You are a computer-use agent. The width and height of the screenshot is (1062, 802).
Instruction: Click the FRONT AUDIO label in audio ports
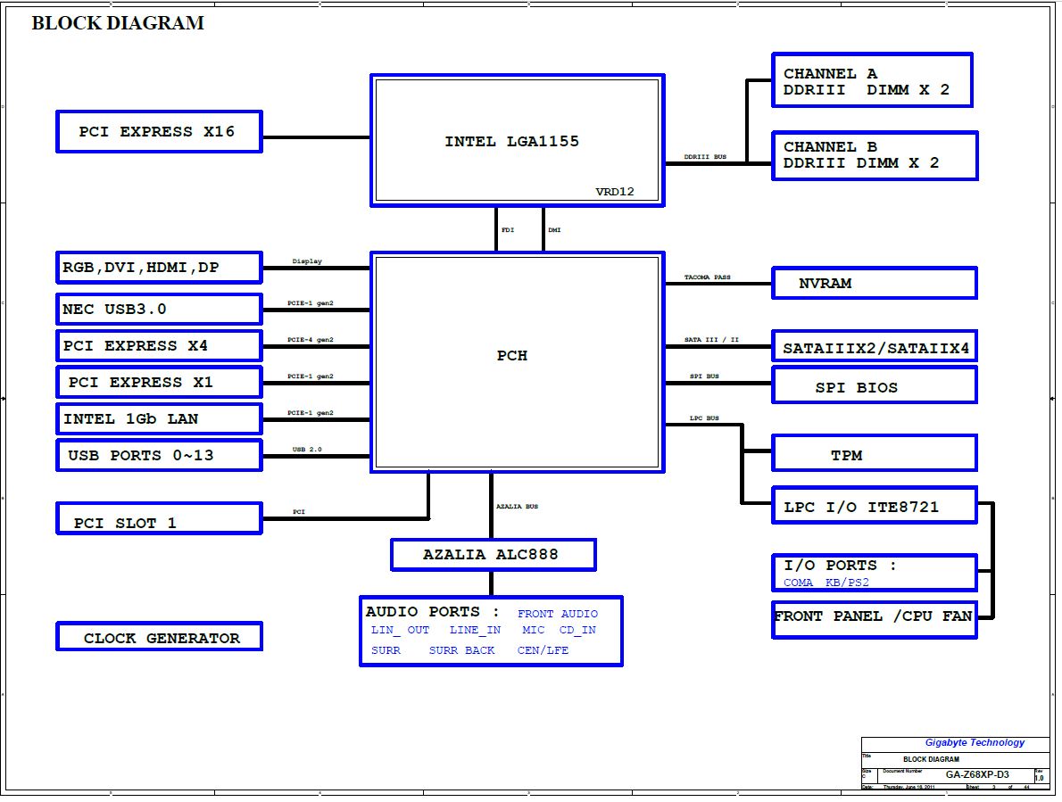click(558, 614)
